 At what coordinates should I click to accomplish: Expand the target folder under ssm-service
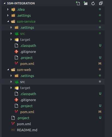click(11, 39)
